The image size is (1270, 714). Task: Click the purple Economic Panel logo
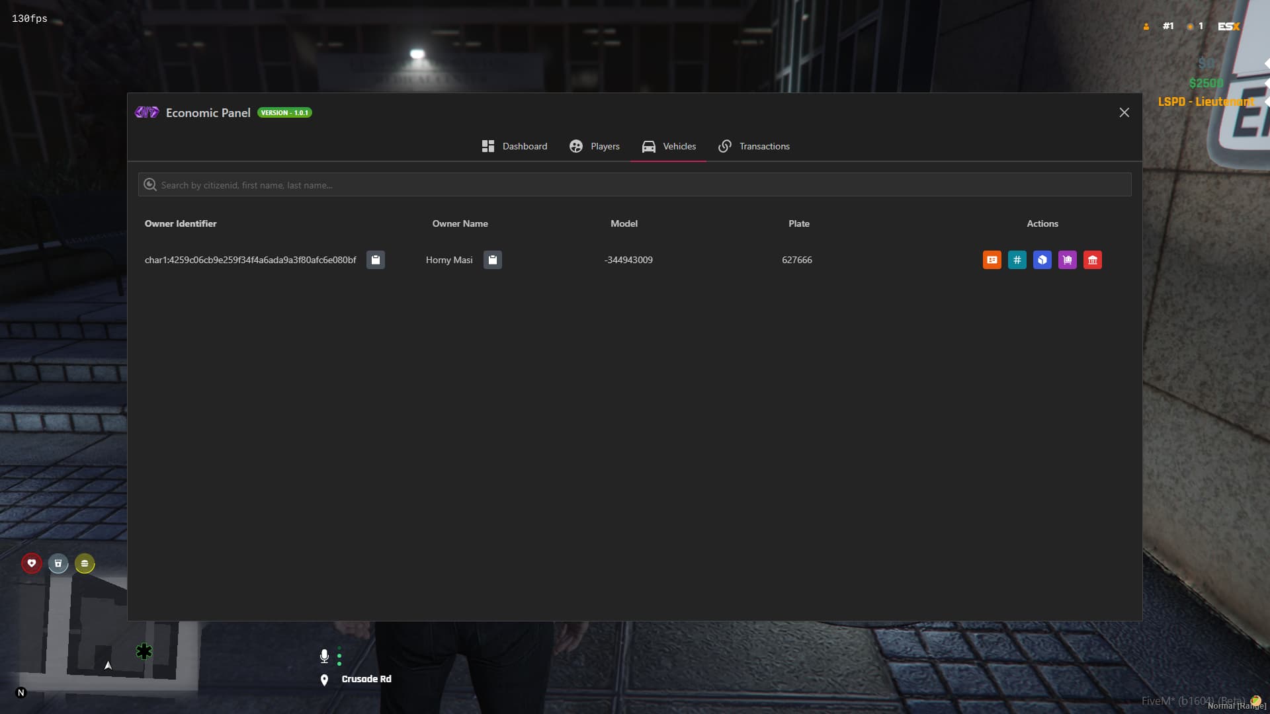point(147,112)
